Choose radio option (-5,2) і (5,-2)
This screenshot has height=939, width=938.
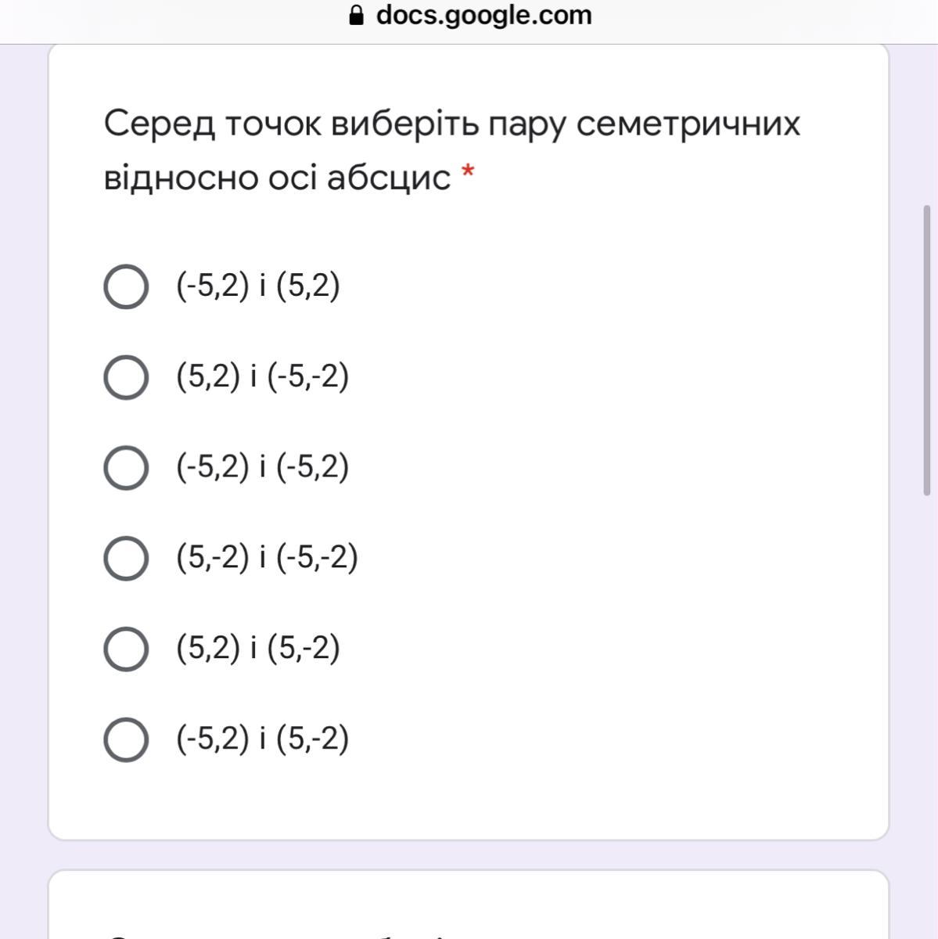[126, 739]
